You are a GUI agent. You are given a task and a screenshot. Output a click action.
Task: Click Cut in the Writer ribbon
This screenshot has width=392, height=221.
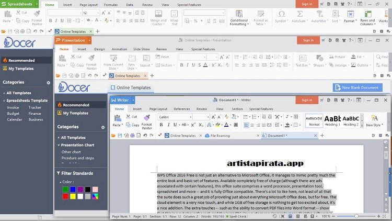[x=132, y=117]
